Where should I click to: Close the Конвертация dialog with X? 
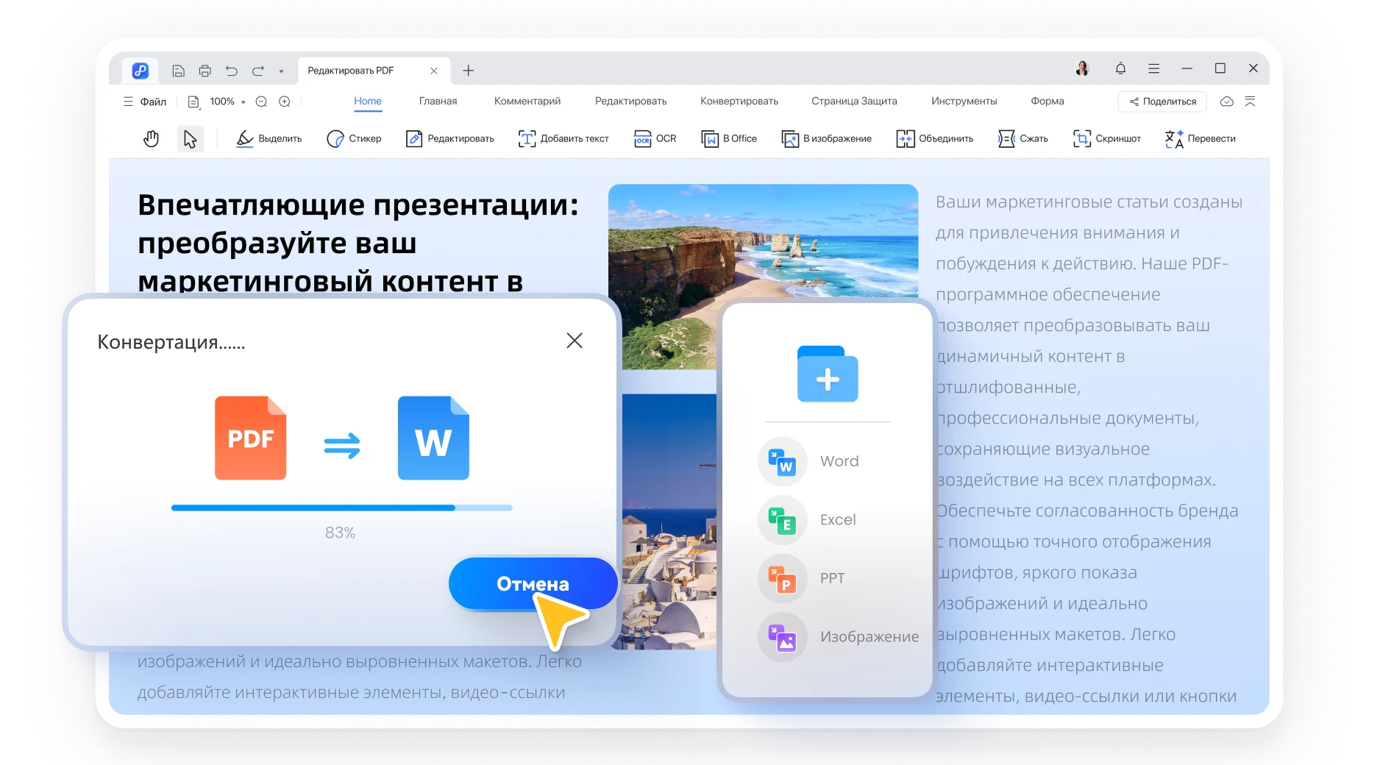pyautogui.click(x=575, y=340)
